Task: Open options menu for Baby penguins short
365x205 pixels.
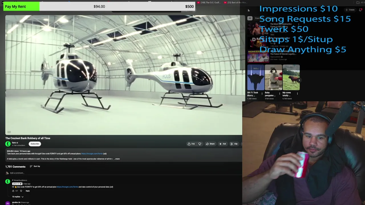Action: (279, 93)
